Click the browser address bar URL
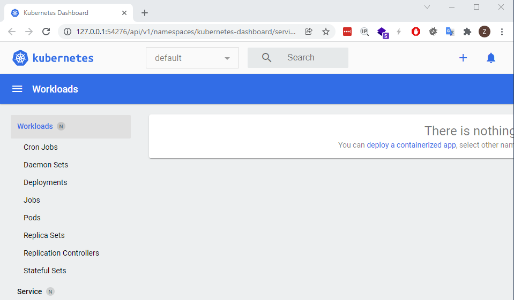 [x=186, y=32]
